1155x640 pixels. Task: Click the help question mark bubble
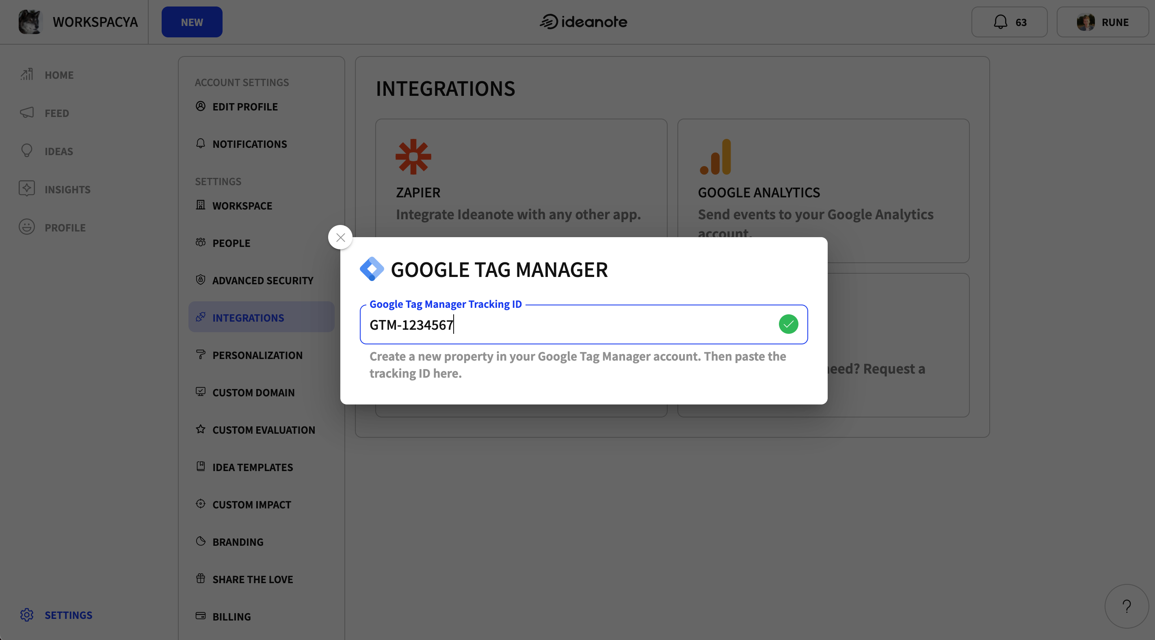1127,606
